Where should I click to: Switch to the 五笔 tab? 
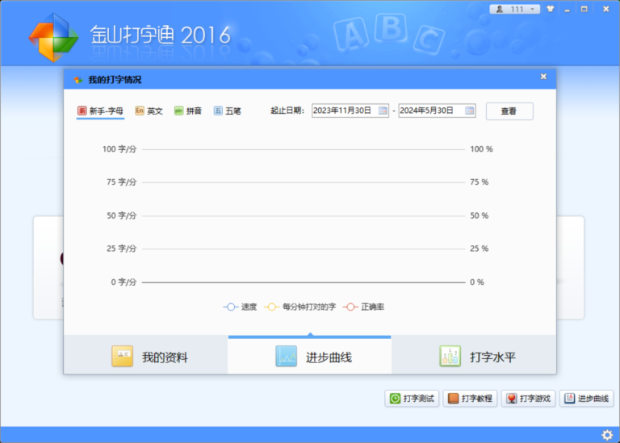[228, 111]
